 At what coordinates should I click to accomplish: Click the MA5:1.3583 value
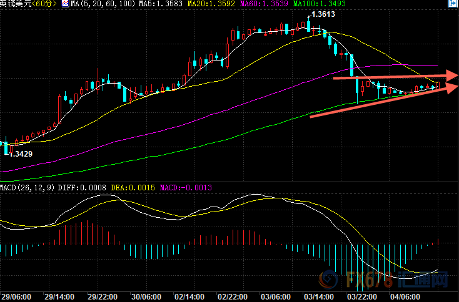[161, 4]
